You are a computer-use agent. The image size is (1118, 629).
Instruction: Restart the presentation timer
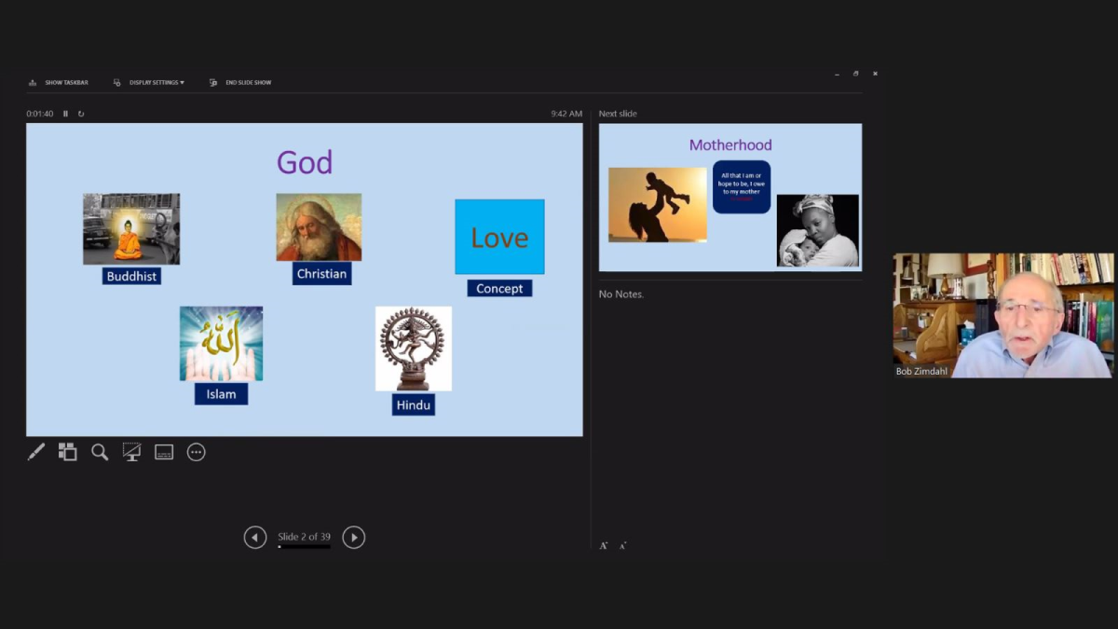point(81,114)
